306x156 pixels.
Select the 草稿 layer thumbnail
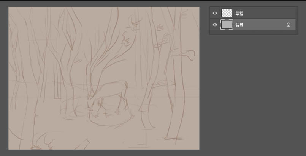[x=227, y=13]
